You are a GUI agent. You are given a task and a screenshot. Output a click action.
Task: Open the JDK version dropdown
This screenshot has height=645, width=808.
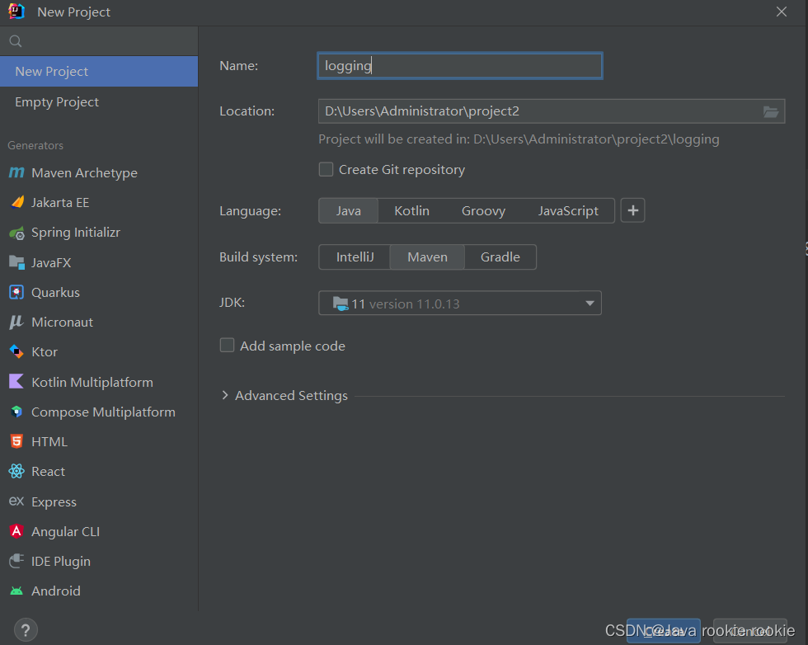[x=590, y=303]
